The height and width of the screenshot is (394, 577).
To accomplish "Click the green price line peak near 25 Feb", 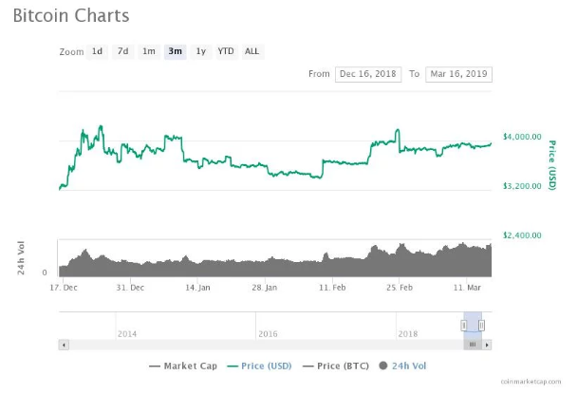I will click(397, 130).
